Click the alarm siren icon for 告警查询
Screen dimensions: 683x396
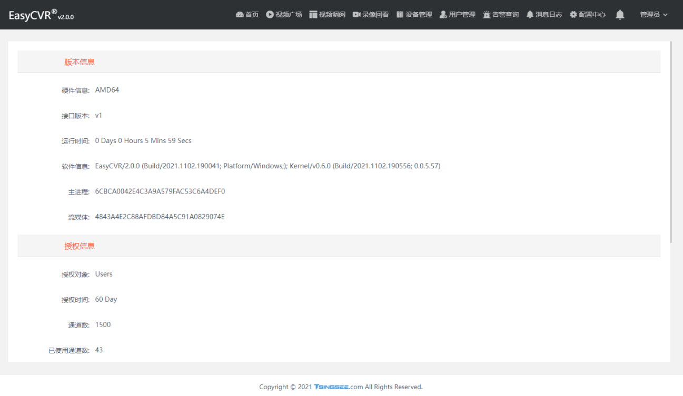click(x=487, y=15)
